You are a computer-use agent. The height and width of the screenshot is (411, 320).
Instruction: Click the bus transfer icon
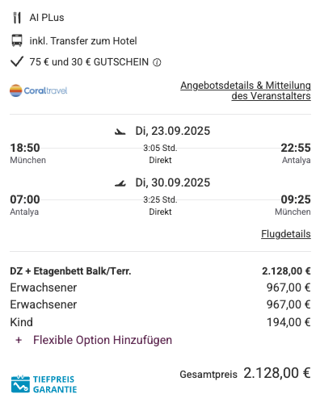pyautogui.click(x=17, y=40)
